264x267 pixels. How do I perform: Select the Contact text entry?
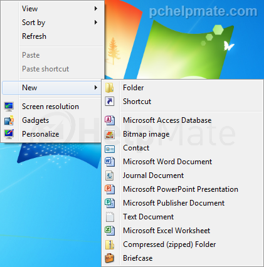pyautogui.click(x=136, y=148)
